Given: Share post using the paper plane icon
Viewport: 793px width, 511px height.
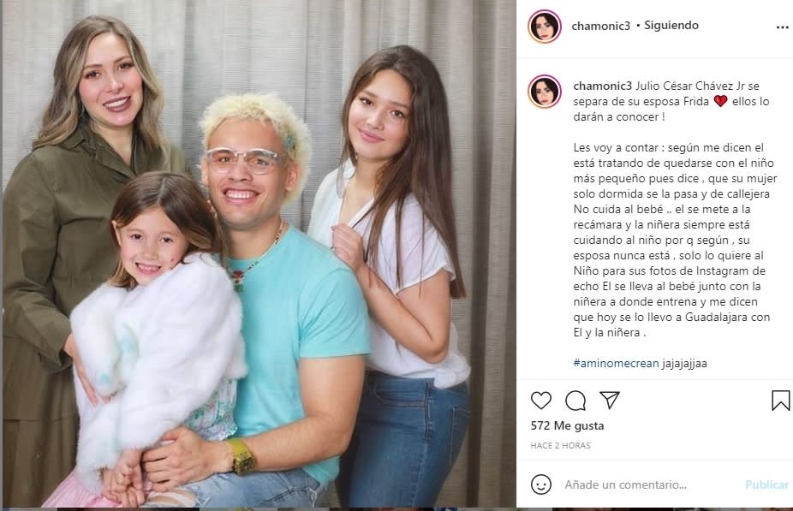Looking at the screenshot, I should click(x=610, y=400).
